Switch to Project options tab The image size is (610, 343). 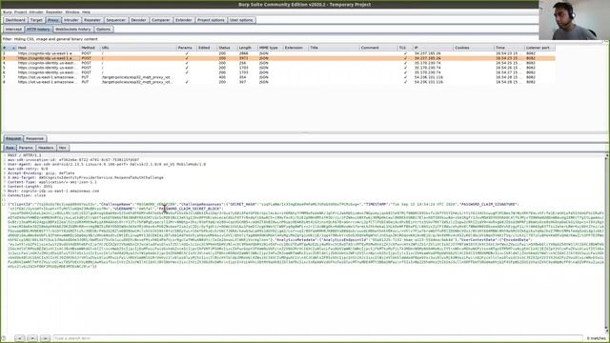211,20
